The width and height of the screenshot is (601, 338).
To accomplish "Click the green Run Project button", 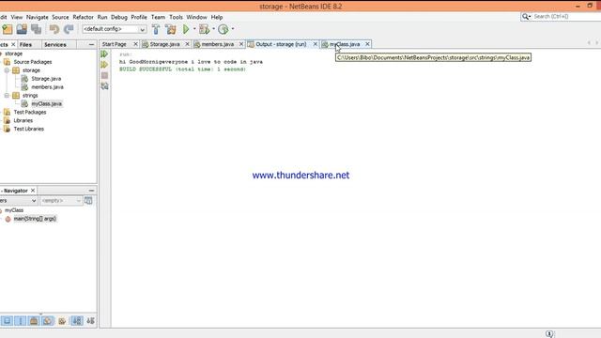I will pos(186,29).
